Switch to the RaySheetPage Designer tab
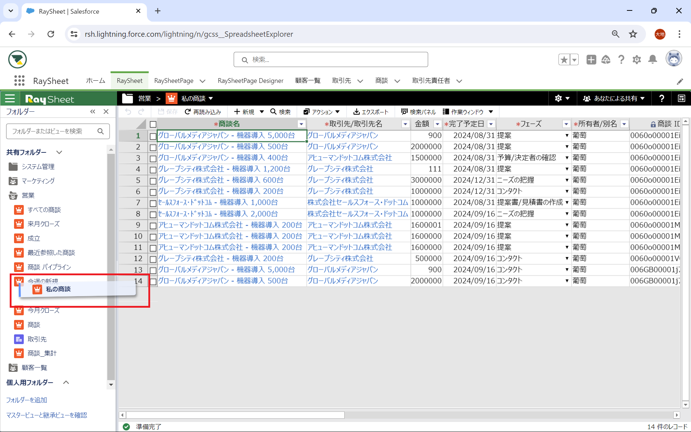Viewport: 691px width, 432px height. (250, 81)
